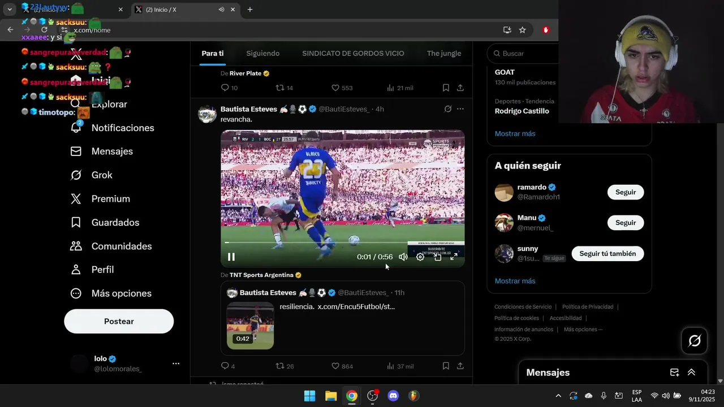
Task: Like the post with 864 likes
Action: (x=342, y=366)
